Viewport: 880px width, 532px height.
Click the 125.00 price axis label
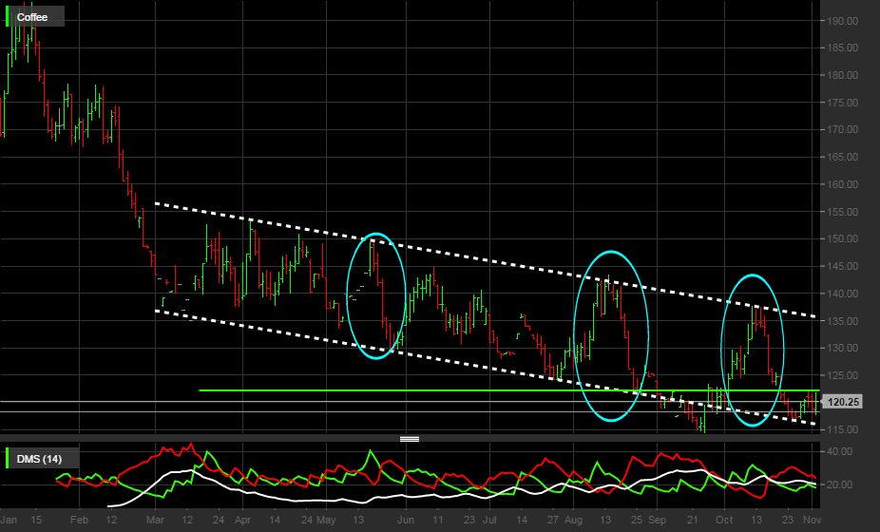point(842,375)
